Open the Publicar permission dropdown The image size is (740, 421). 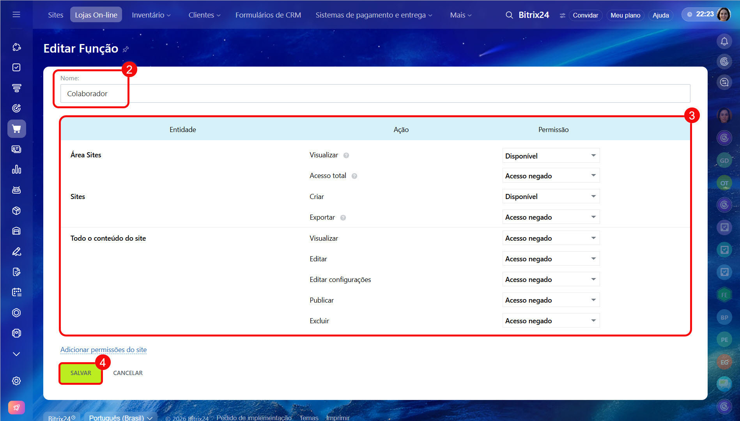[551, 300]
